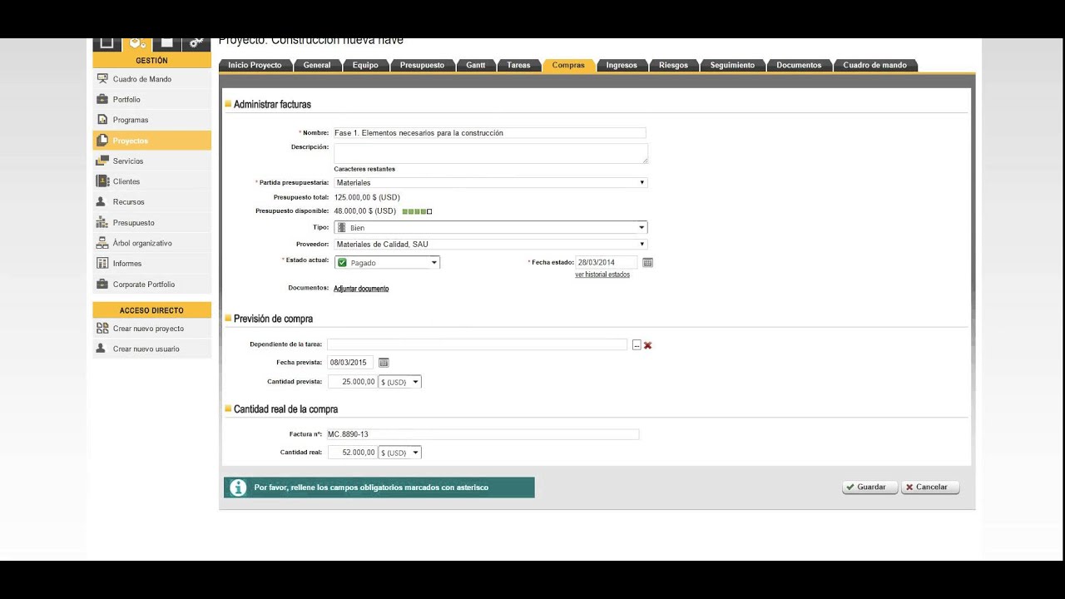Click the budget availability green indicator
Image resolution: width=1065 pixels, height=599 pixels.
[x=417, y=211]
